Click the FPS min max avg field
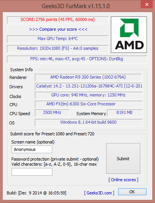This screenshot has height=203, width=155. point(77,59)
